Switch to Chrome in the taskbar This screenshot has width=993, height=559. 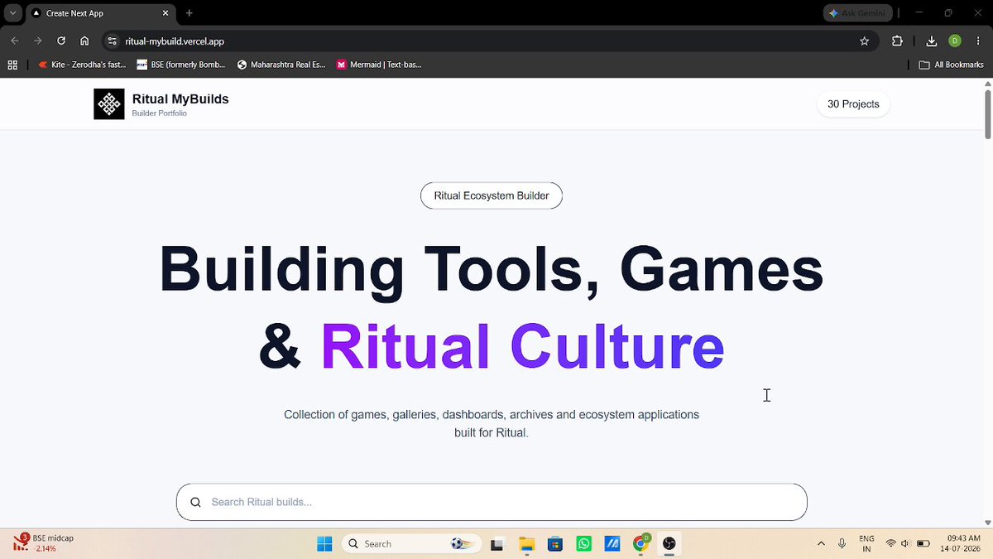click(640, 544)
